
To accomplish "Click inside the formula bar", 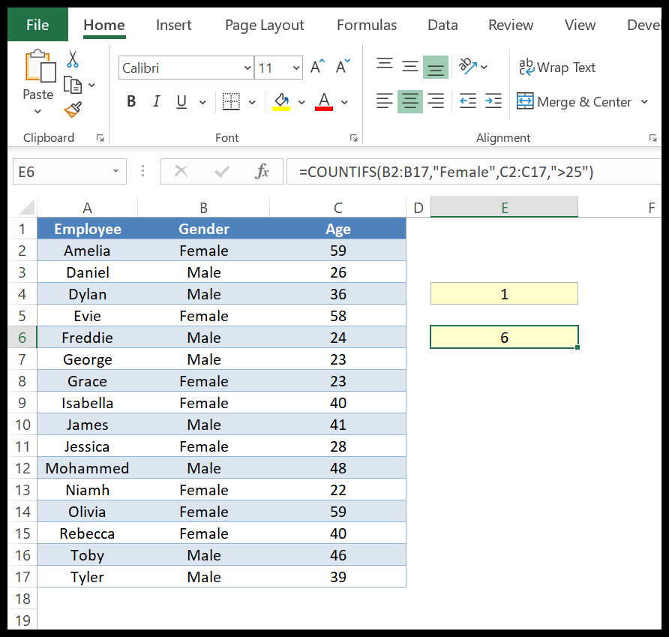I will coord(450,172).
